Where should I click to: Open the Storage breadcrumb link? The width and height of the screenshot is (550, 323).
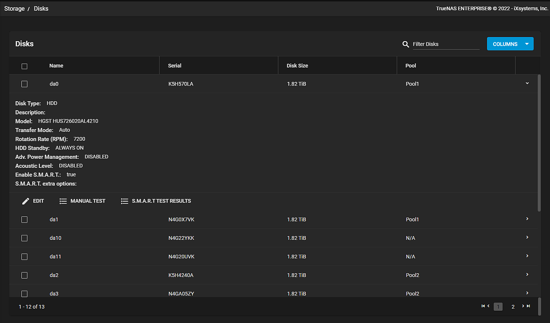[14, 9]
